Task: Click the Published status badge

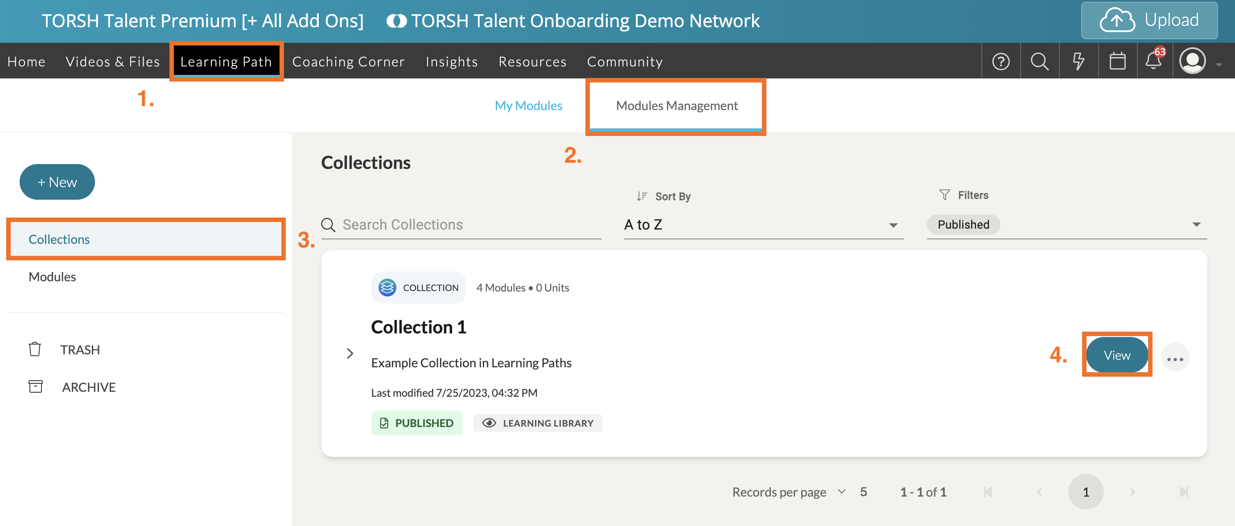Action: (x=416, y=423)
